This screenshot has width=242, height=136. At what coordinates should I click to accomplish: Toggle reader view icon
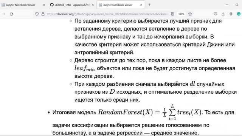pyautogui.click(x=172, y=14)
